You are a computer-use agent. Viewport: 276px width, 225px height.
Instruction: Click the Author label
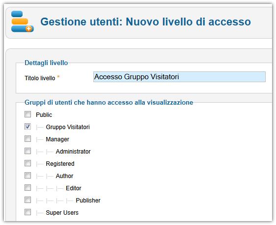(64, 176)
